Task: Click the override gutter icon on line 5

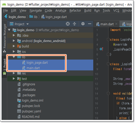Action: [x=102, y=49]
